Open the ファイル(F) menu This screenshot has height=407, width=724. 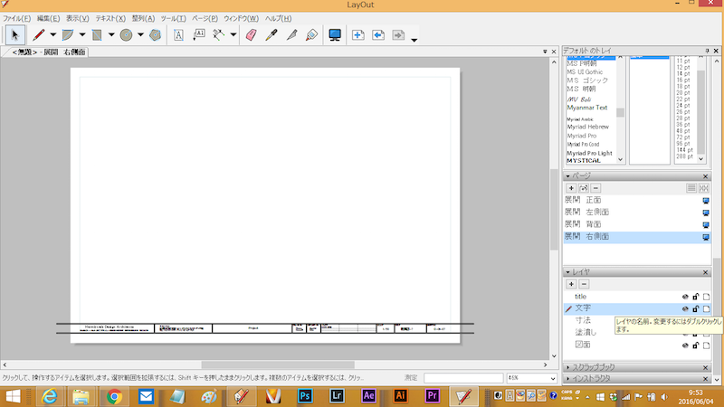(16, 18)
